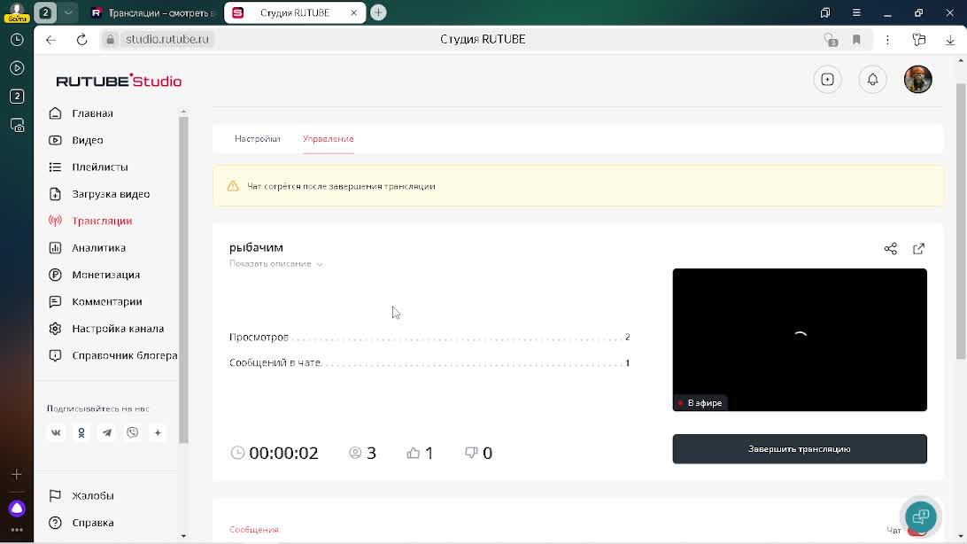The image size is (967, 544).
Task: Click the home icon next to Главная
Action: 55,113
